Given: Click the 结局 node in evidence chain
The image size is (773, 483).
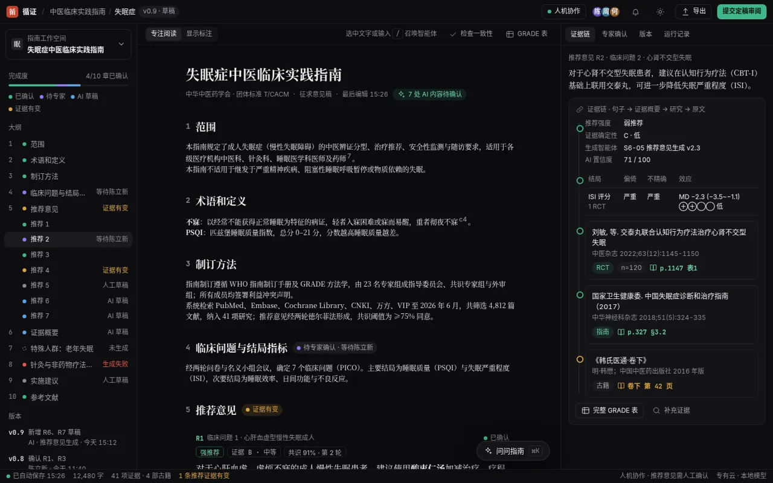Looking at the screenshot, I should (580, 181).
